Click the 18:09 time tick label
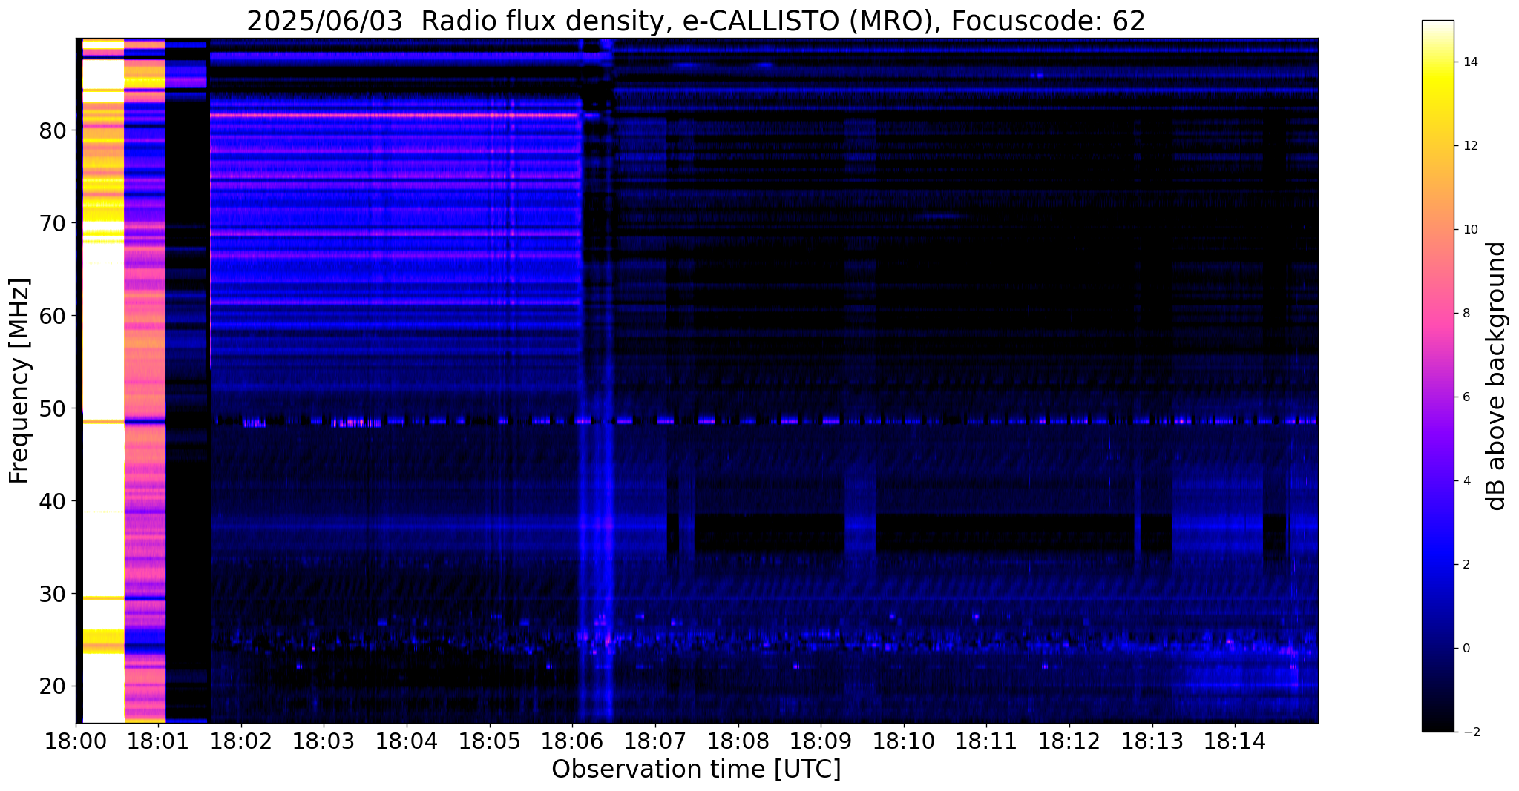This screenshot has width=1519, height=791. 821,741
